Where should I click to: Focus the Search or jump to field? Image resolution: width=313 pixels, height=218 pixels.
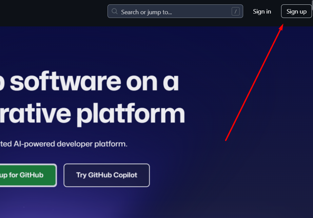coord(175,12)
